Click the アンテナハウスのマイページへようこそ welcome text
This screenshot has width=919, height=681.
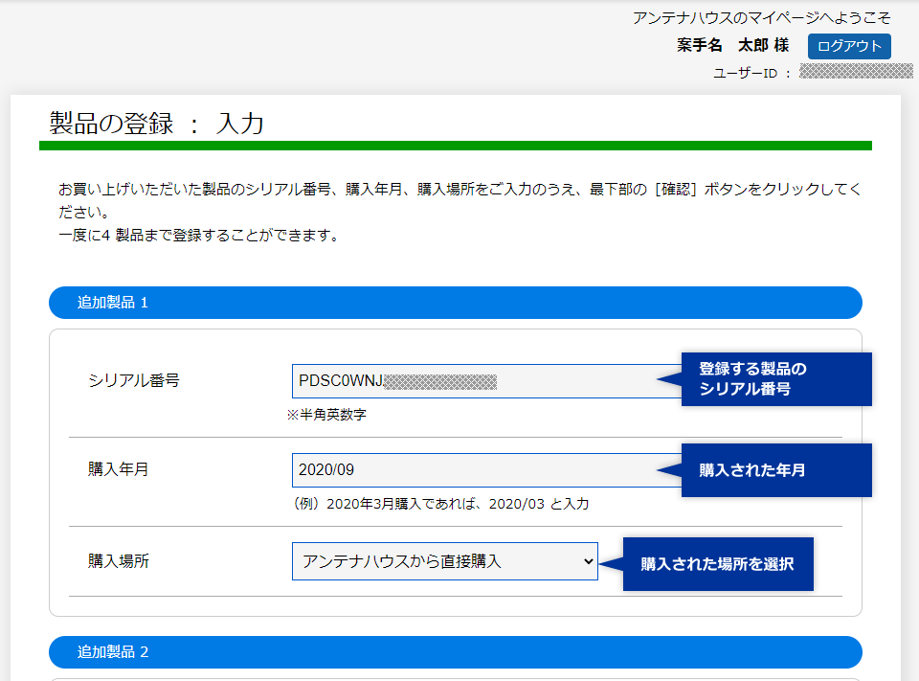pyautogui.click(x=762, y=18)
